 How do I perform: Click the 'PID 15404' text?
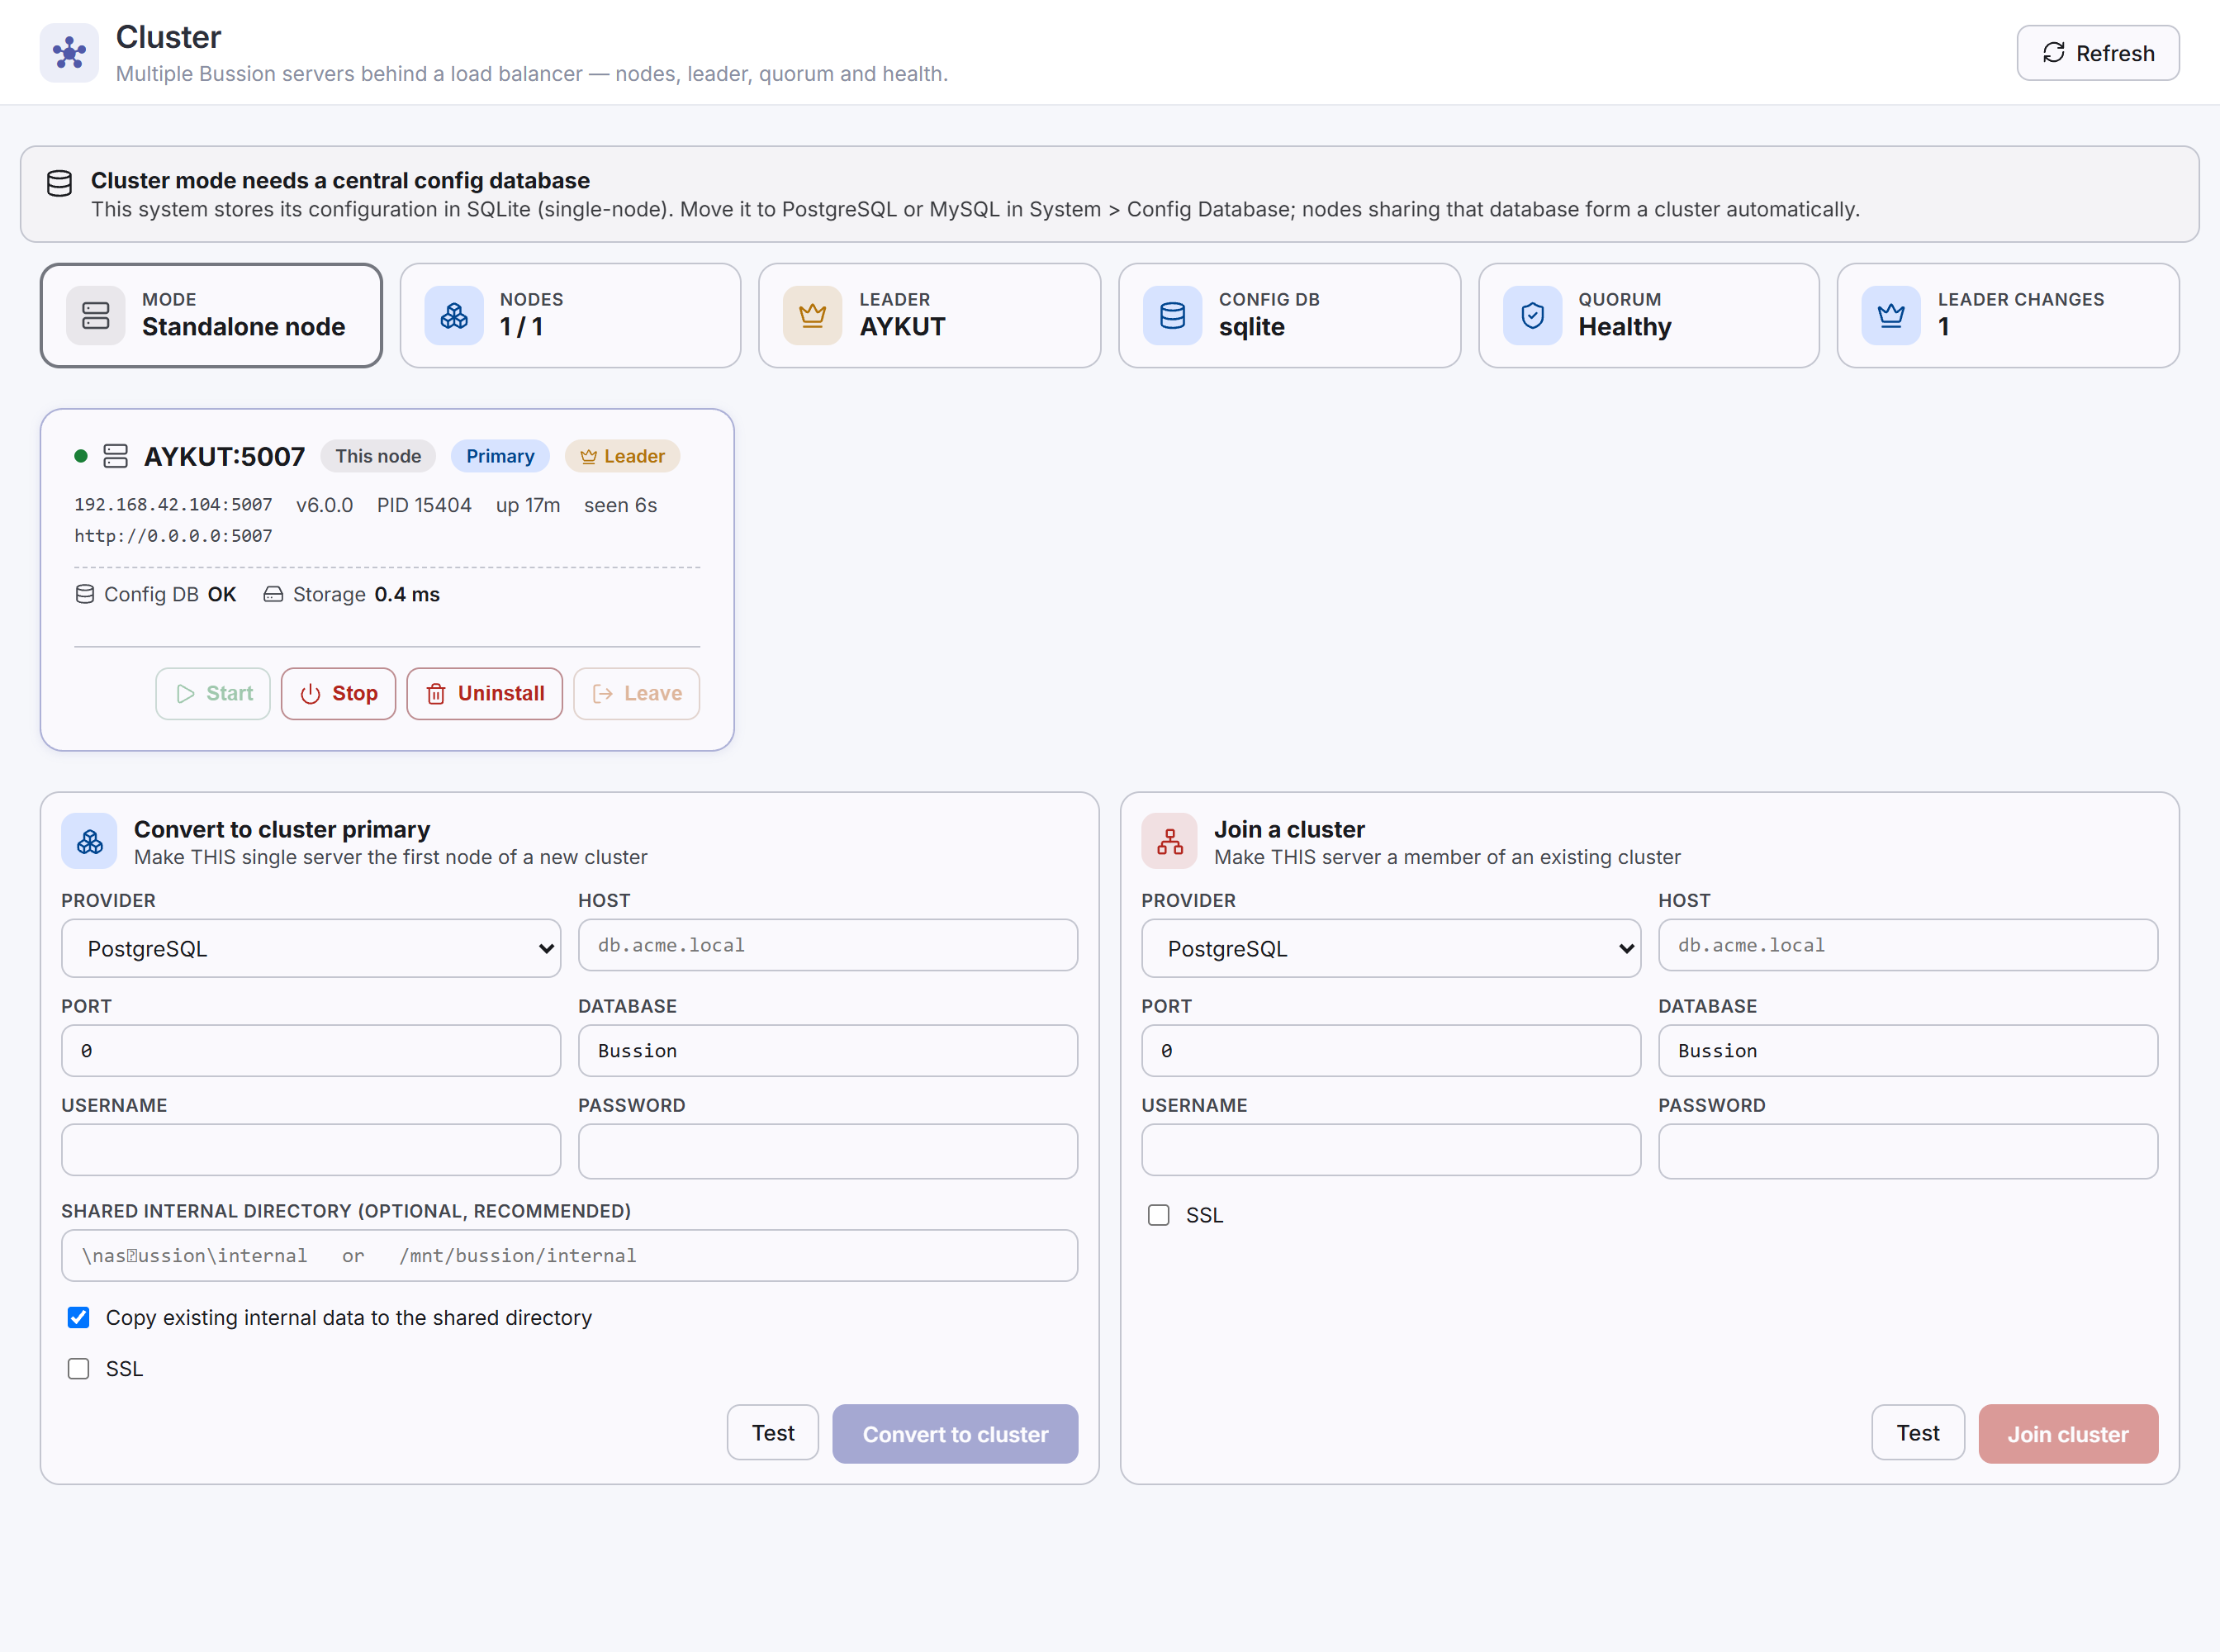pyautogui.click(x=424, y=505)
